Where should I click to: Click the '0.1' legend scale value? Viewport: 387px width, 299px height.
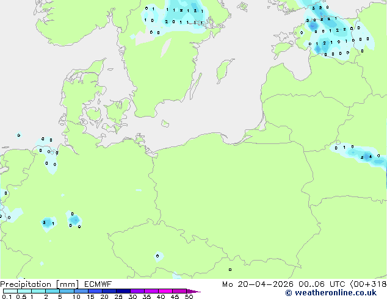pyautogui.click(x=7, y=297)
